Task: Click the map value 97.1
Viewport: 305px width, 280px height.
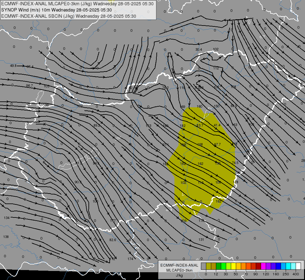Action: [165, 145]
